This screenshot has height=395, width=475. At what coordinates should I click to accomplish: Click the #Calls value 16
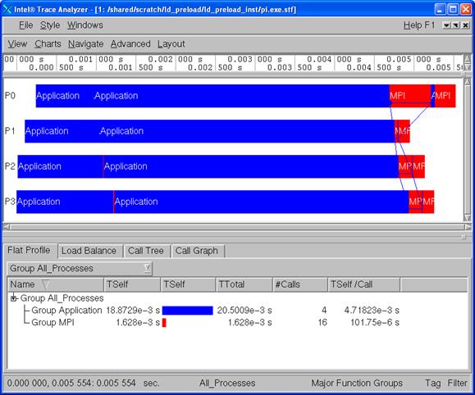click(x=322, y=323)
